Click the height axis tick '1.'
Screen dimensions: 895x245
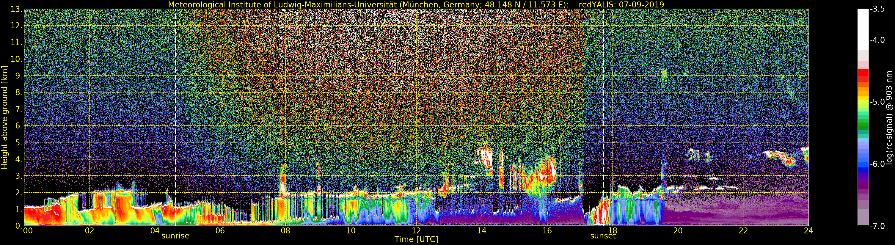[19, 209]
